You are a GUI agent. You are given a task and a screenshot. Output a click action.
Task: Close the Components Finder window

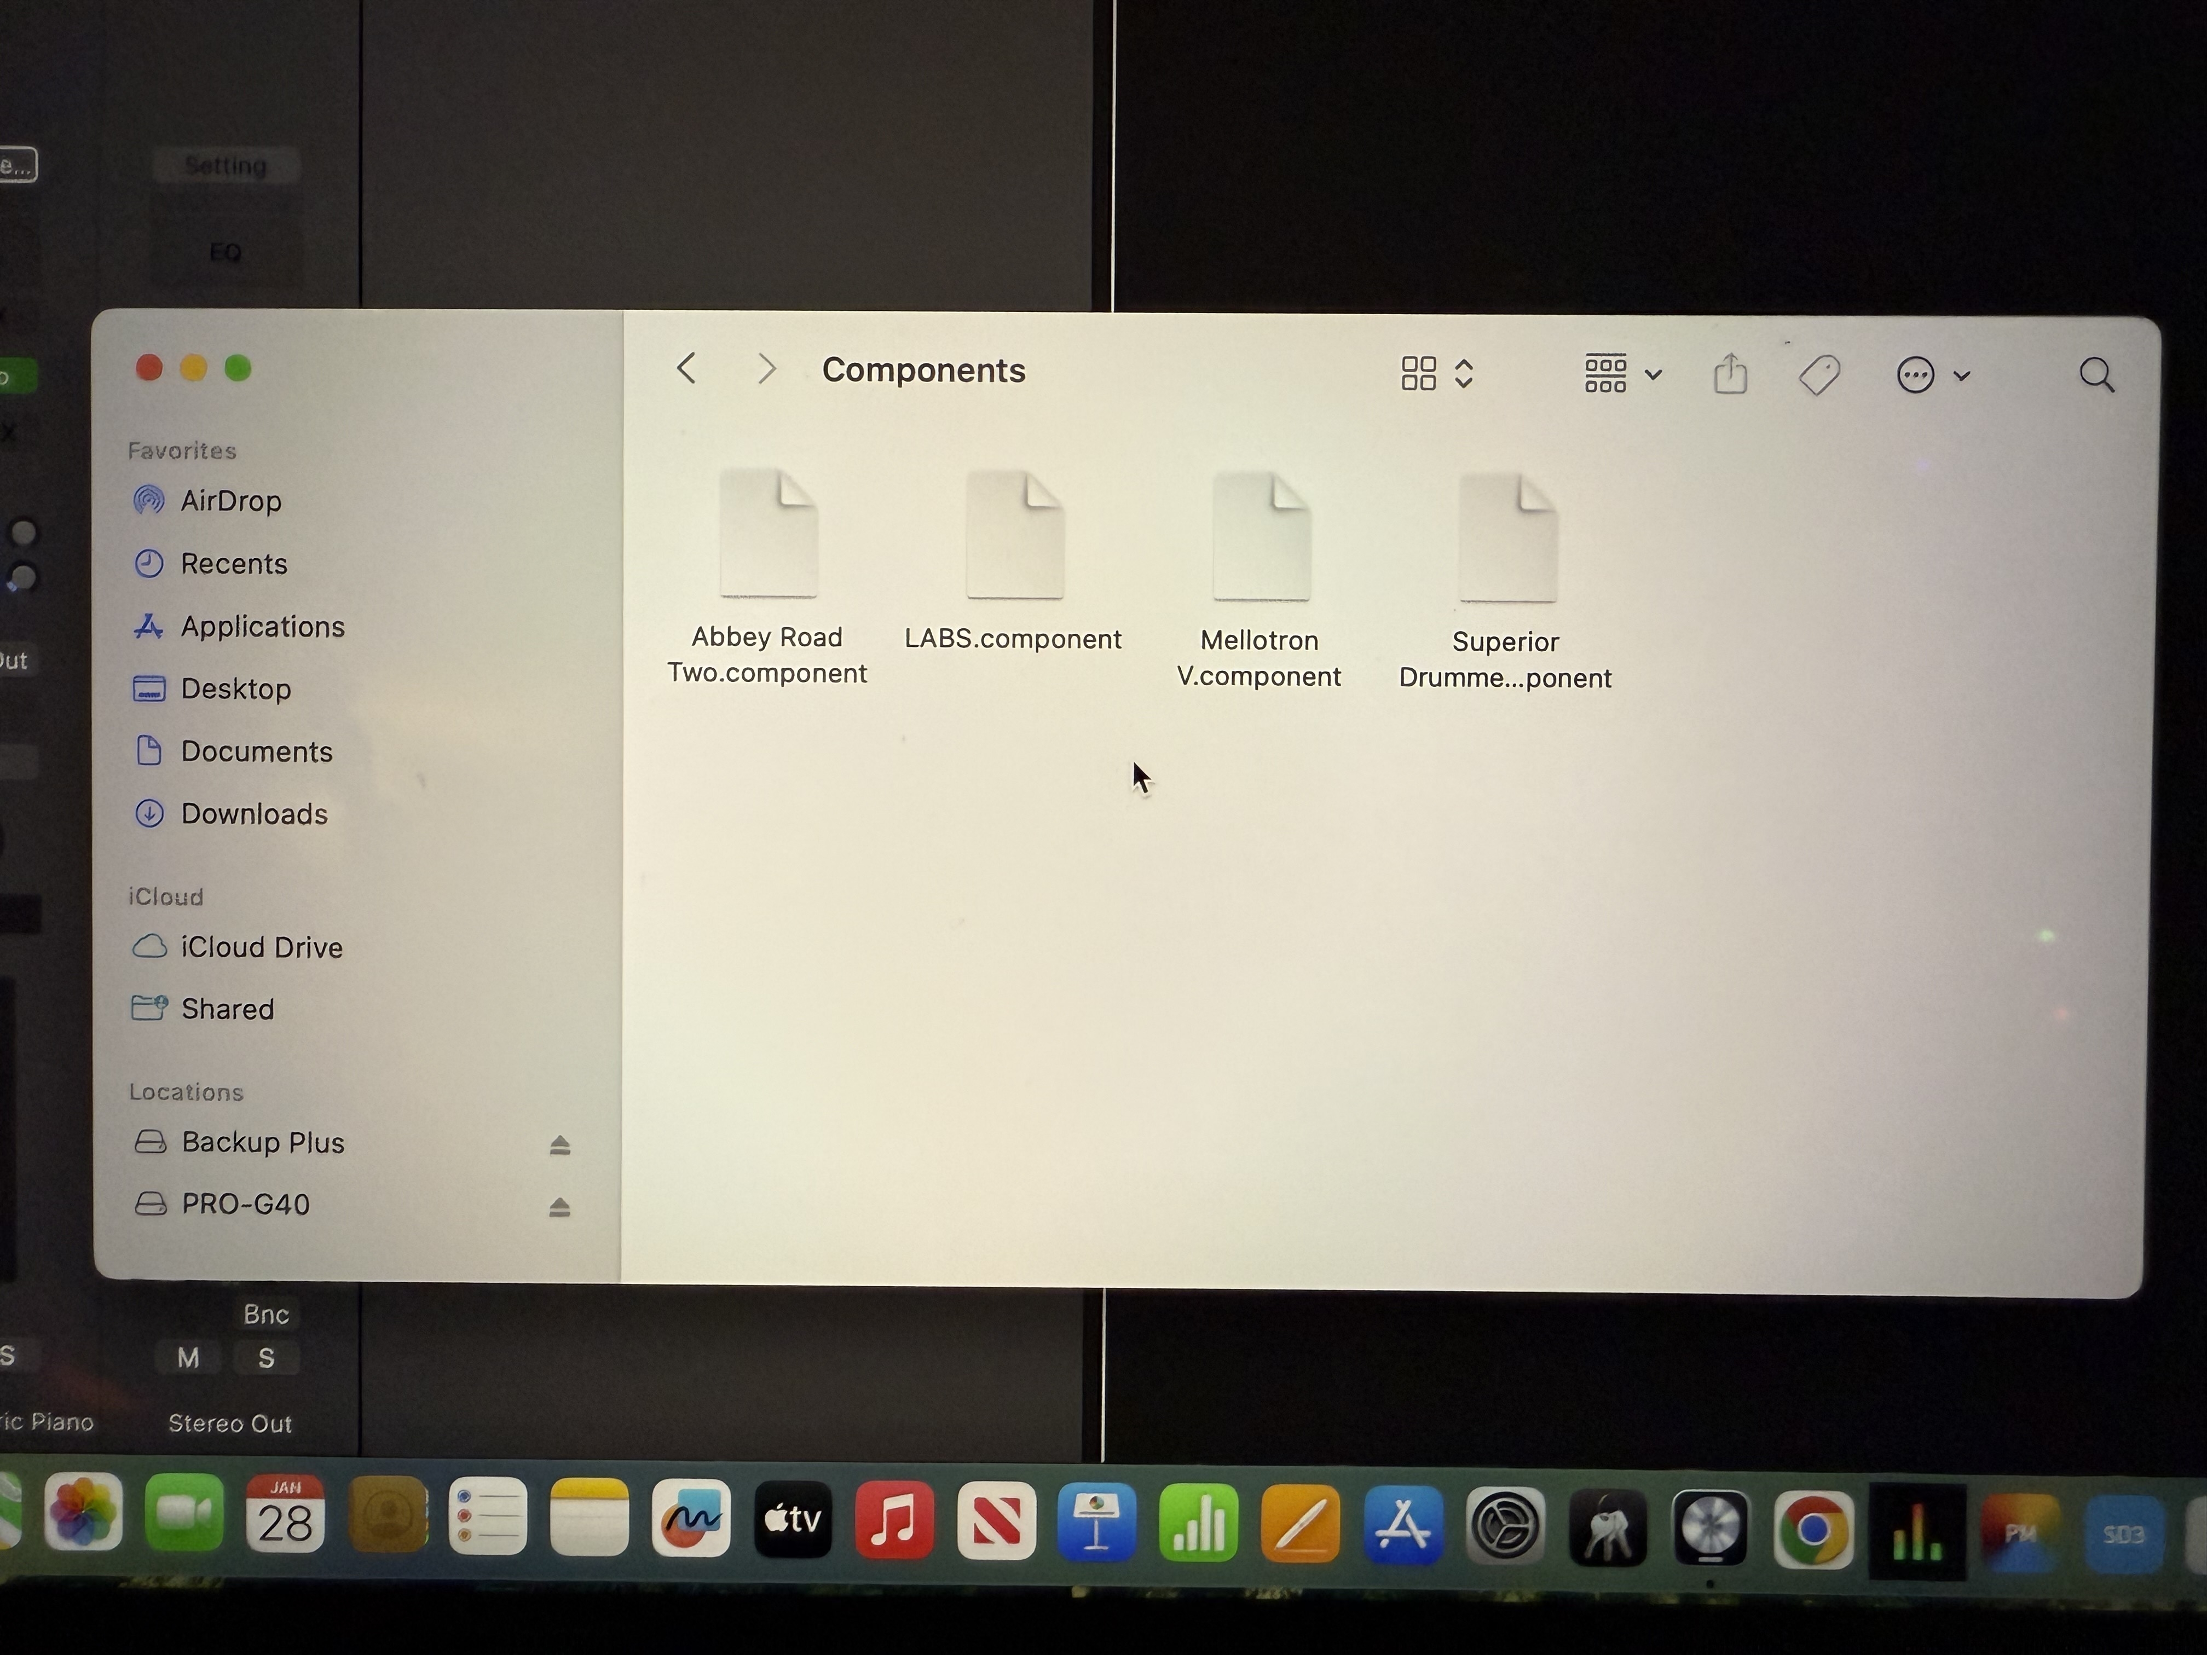point(149,368)
